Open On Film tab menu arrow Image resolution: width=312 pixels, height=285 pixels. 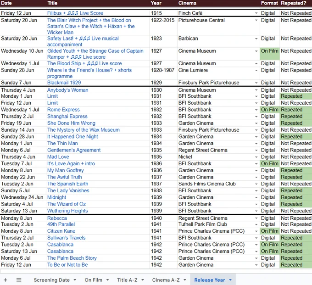[107, 280]
